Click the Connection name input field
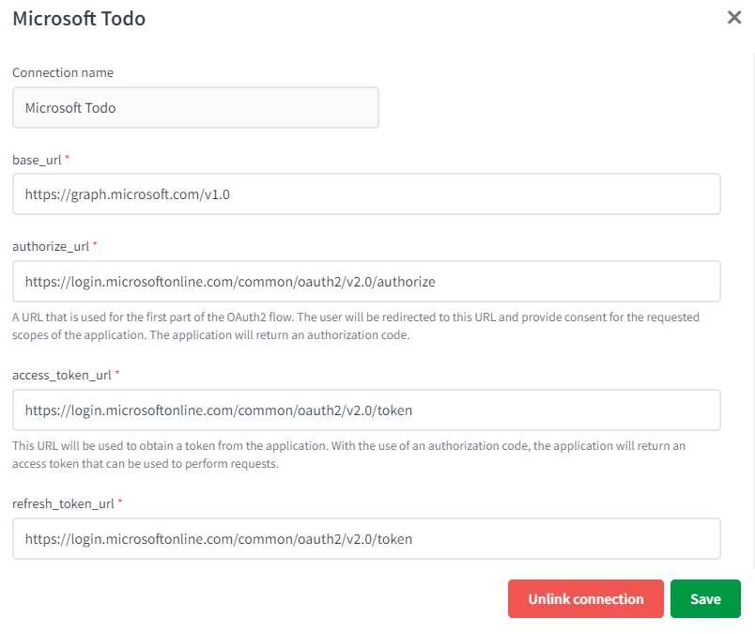 point(195,108)
